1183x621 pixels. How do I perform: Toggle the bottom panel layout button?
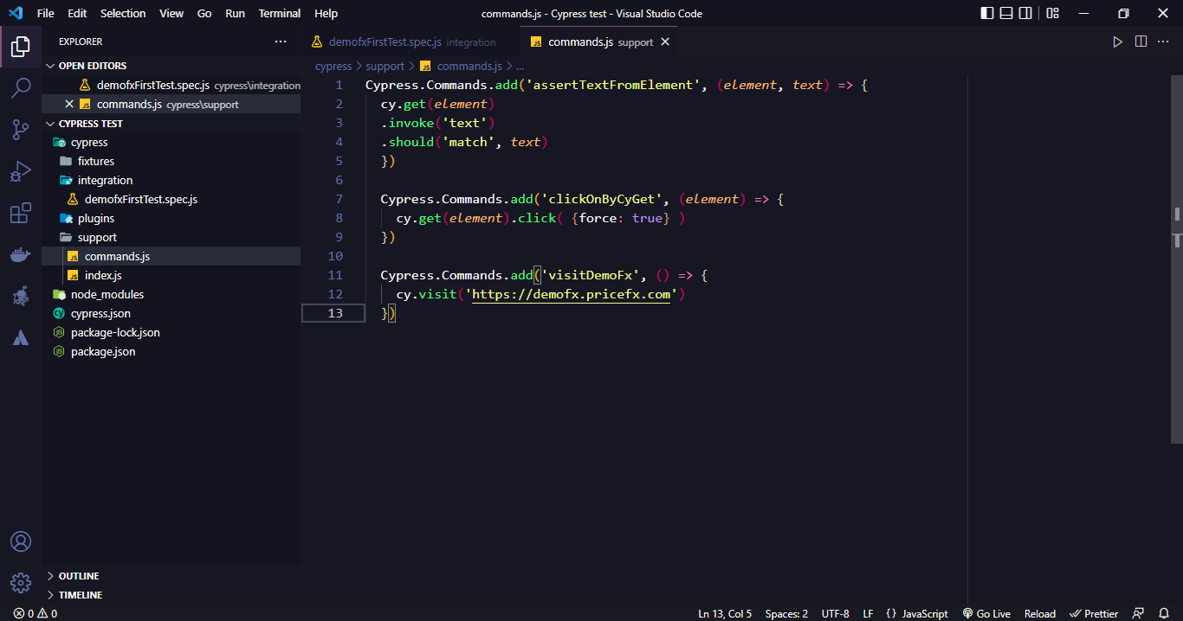(1006, 13)
